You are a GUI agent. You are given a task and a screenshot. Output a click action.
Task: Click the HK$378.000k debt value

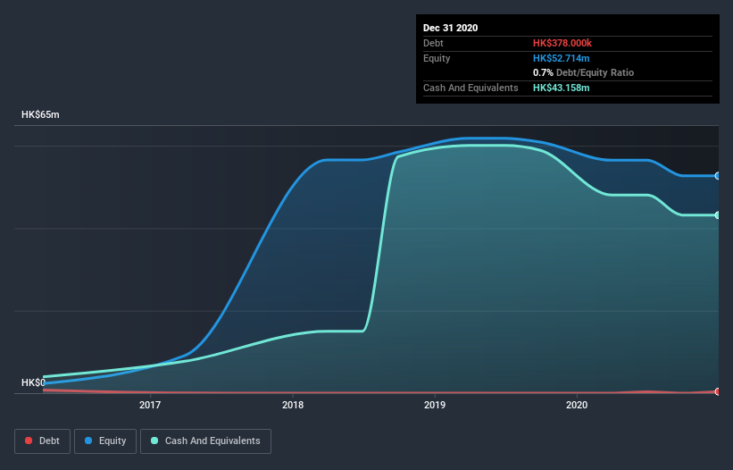click(562, 43)
